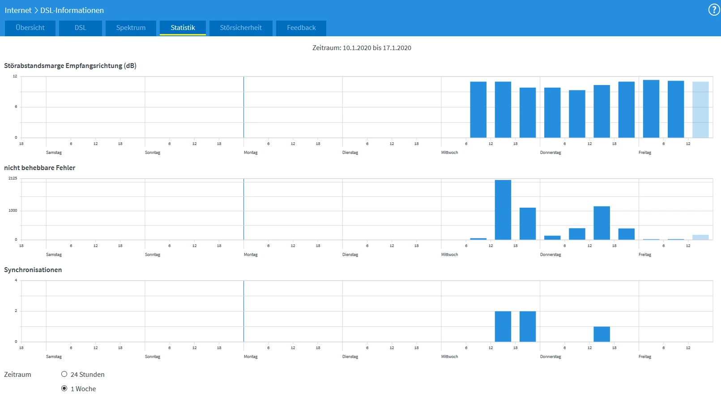This screenshot has width=721, height=397.
Task: Click the Montag marker line in Störabstandsmarge chart
Action: click(x=244, y=107)
